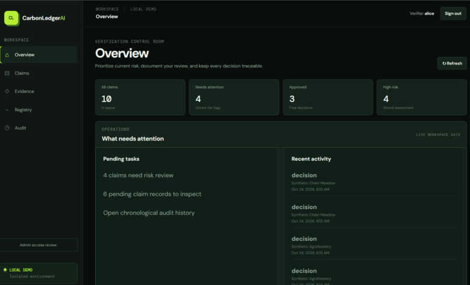This screenshot has width=470, height=285.
Task: Click the 'LIVE WORKSPACE DATA' label
Action: tap(438, 135)
